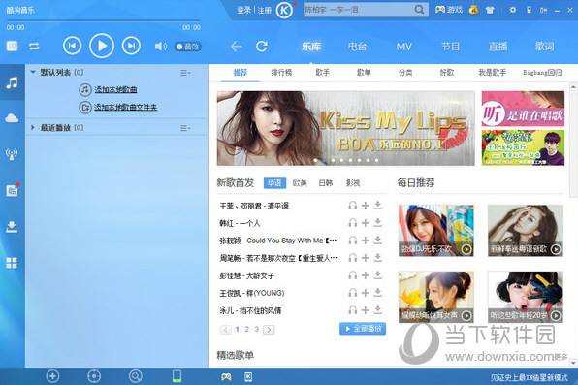Toggle the desktop lyrics icon beside play mode
This screenshot has width=578, height=385.
click(x=12, y=47)
